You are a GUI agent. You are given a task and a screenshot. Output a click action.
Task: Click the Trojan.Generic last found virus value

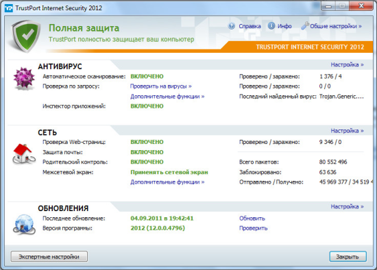[341, 97]
